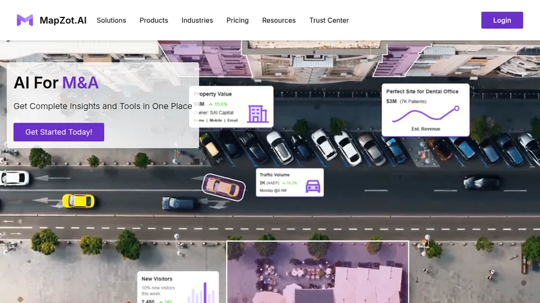Click "Perfect Site for Dental Office" title
The height and width of the screenshot is (303, 540).
[423, 92]
